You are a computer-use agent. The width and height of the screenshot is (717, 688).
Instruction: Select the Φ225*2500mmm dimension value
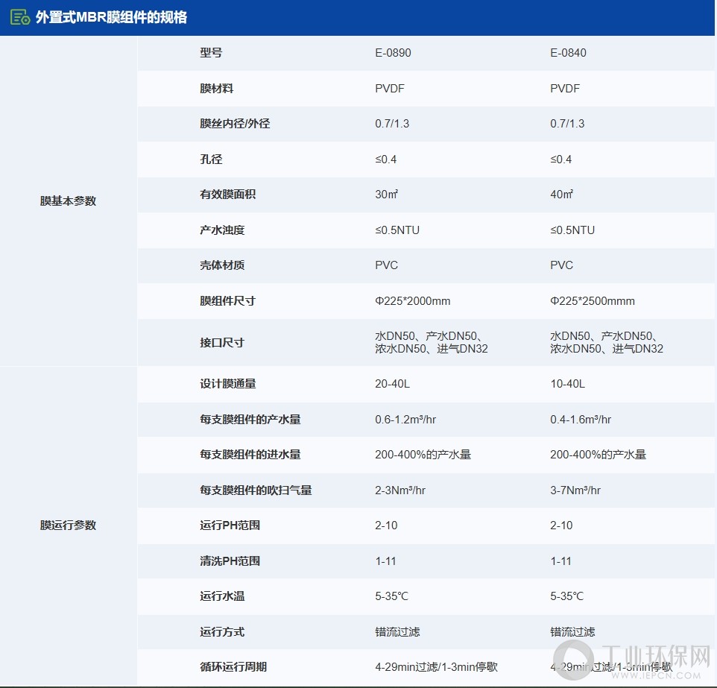[x=593, y=301]
